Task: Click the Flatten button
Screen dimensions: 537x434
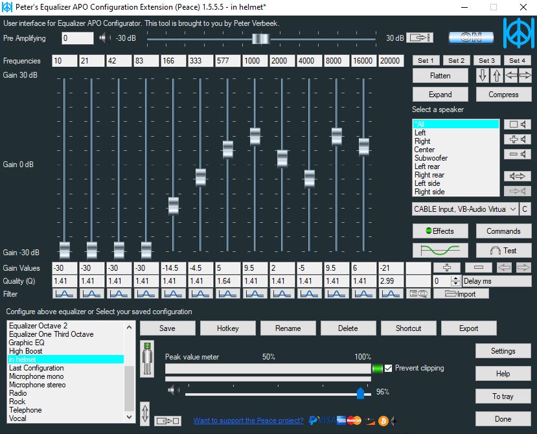Action: click(440, 76)
